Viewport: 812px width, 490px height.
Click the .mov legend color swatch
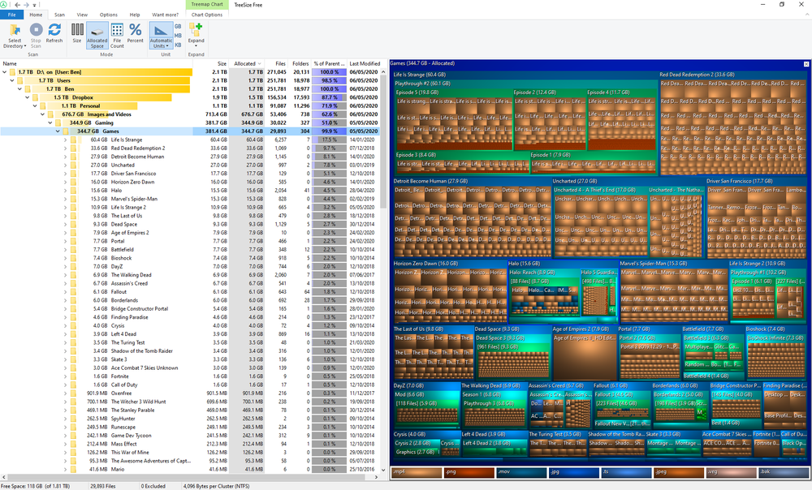click(x=521, y=472)
